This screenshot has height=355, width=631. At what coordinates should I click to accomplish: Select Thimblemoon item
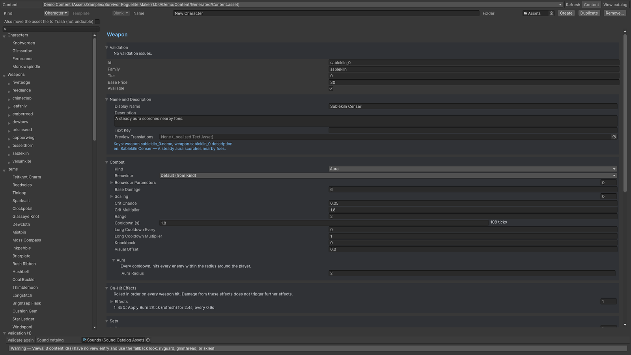(x=25, y=288)
